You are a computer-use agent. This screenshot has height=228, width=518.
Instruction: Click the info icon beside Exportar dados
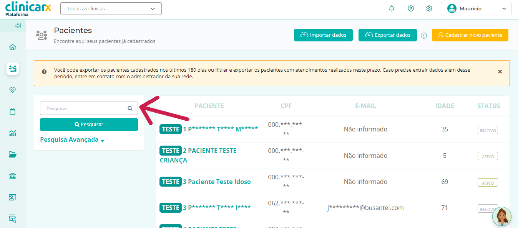(x=424, y=35)
